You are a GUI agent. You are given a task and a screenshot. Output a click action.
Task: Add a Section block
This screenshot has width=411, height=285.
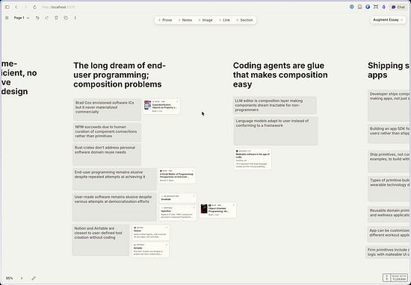click(244, 20)
